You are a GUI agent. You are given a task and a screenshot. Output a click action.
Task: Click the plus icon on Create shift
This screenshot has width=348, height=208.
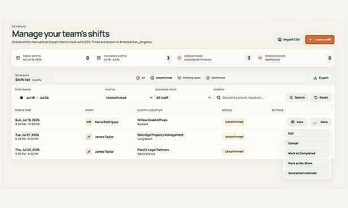[x=310, y=40]
